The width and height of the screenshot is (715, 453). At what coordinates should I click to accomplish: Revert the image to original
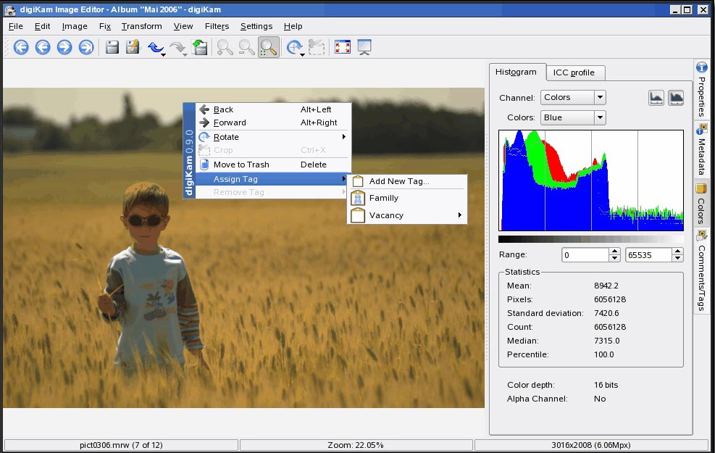pos(201,47)
